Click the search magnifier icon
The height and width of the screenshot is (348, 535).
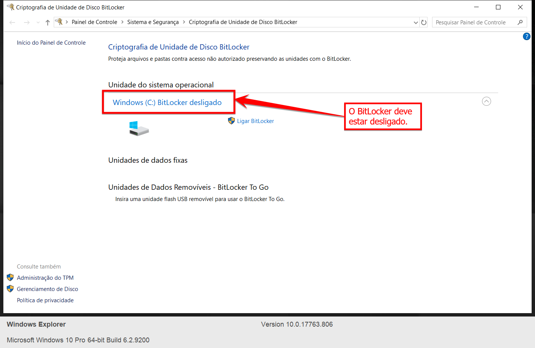520,22
